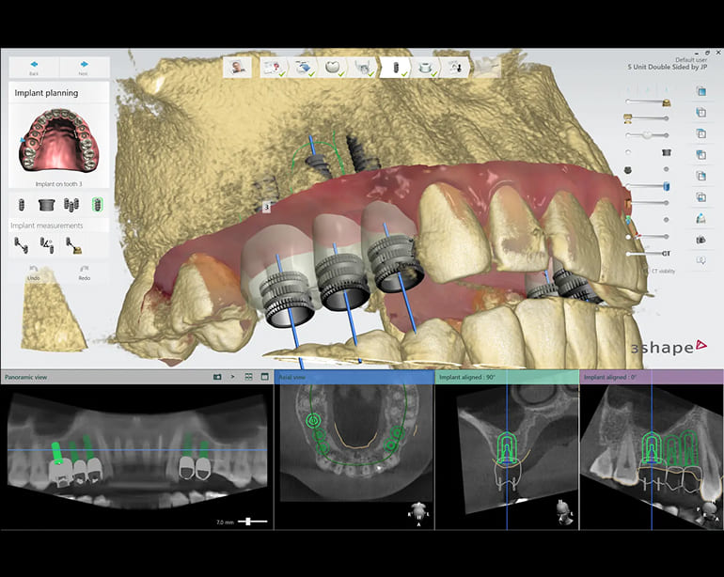Click the orientation head in 0° view
724x577 pixels.
(x=708, y=513)
